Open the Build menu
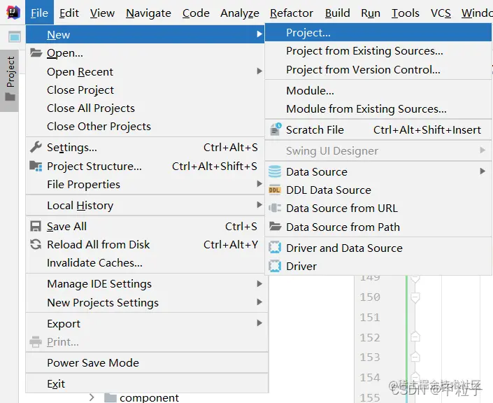Screen dimensions: 493x403 pos(337,13)
